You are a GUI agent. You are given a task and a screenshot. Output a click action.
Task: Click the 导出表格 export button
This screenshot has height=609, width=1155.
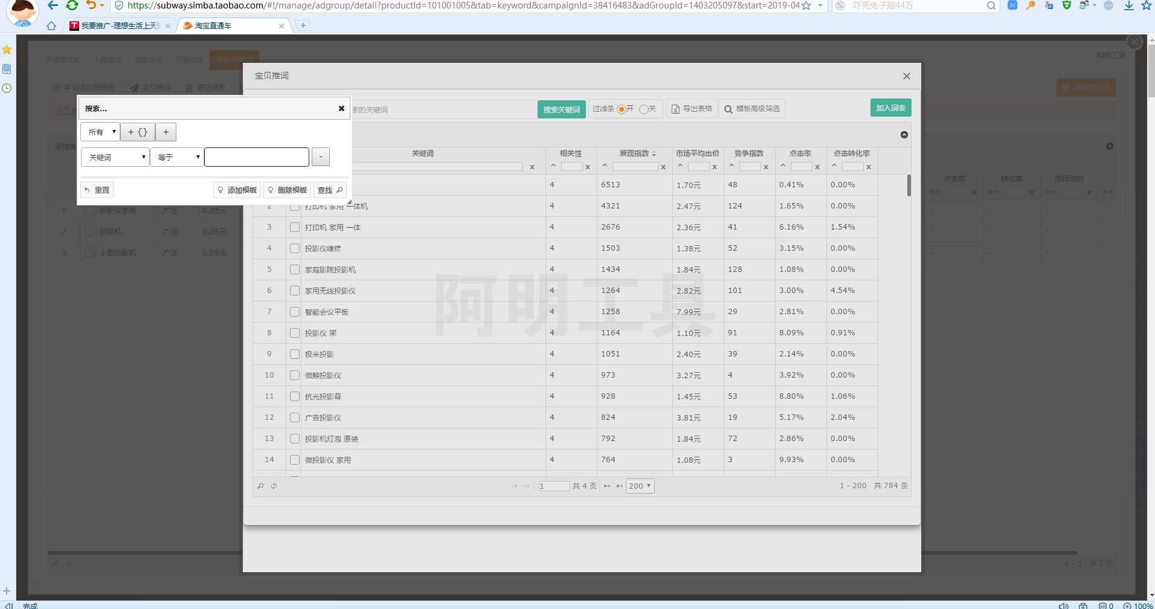(x=692, y=109)
